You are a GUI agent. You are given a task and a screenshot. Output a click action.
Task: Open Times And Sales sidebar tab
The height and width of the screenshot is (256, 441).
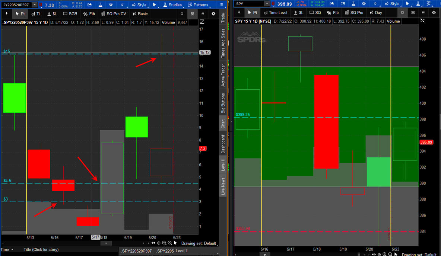click(x=223, y=43)
